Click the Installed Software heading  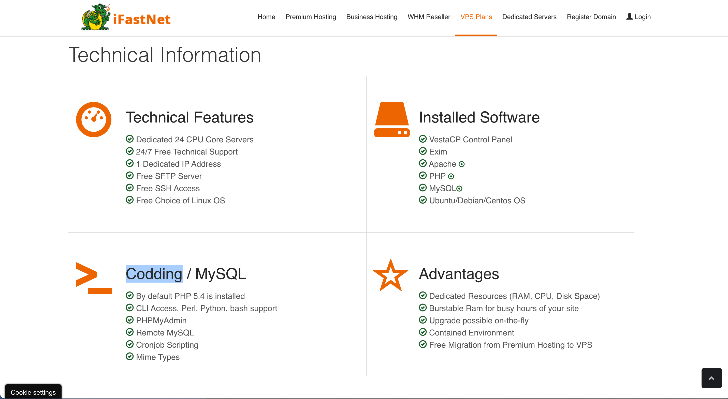(479, 117)
